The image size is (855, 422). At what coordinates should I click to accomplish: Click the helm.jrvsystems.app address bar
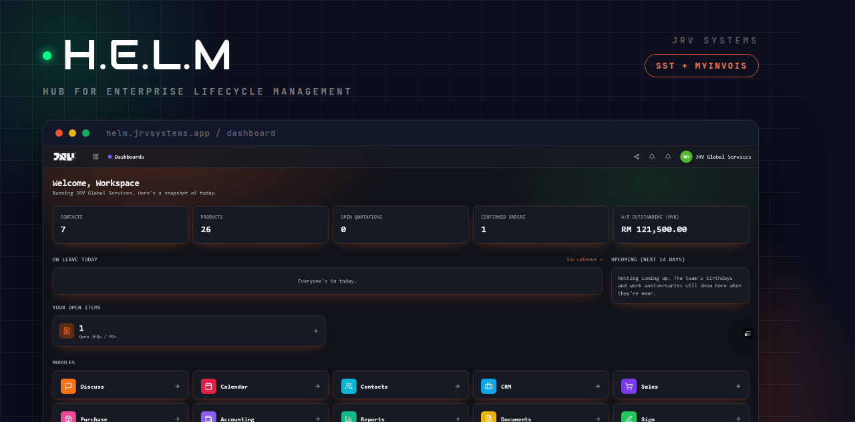pyautogui.click(x=191, y=133)
